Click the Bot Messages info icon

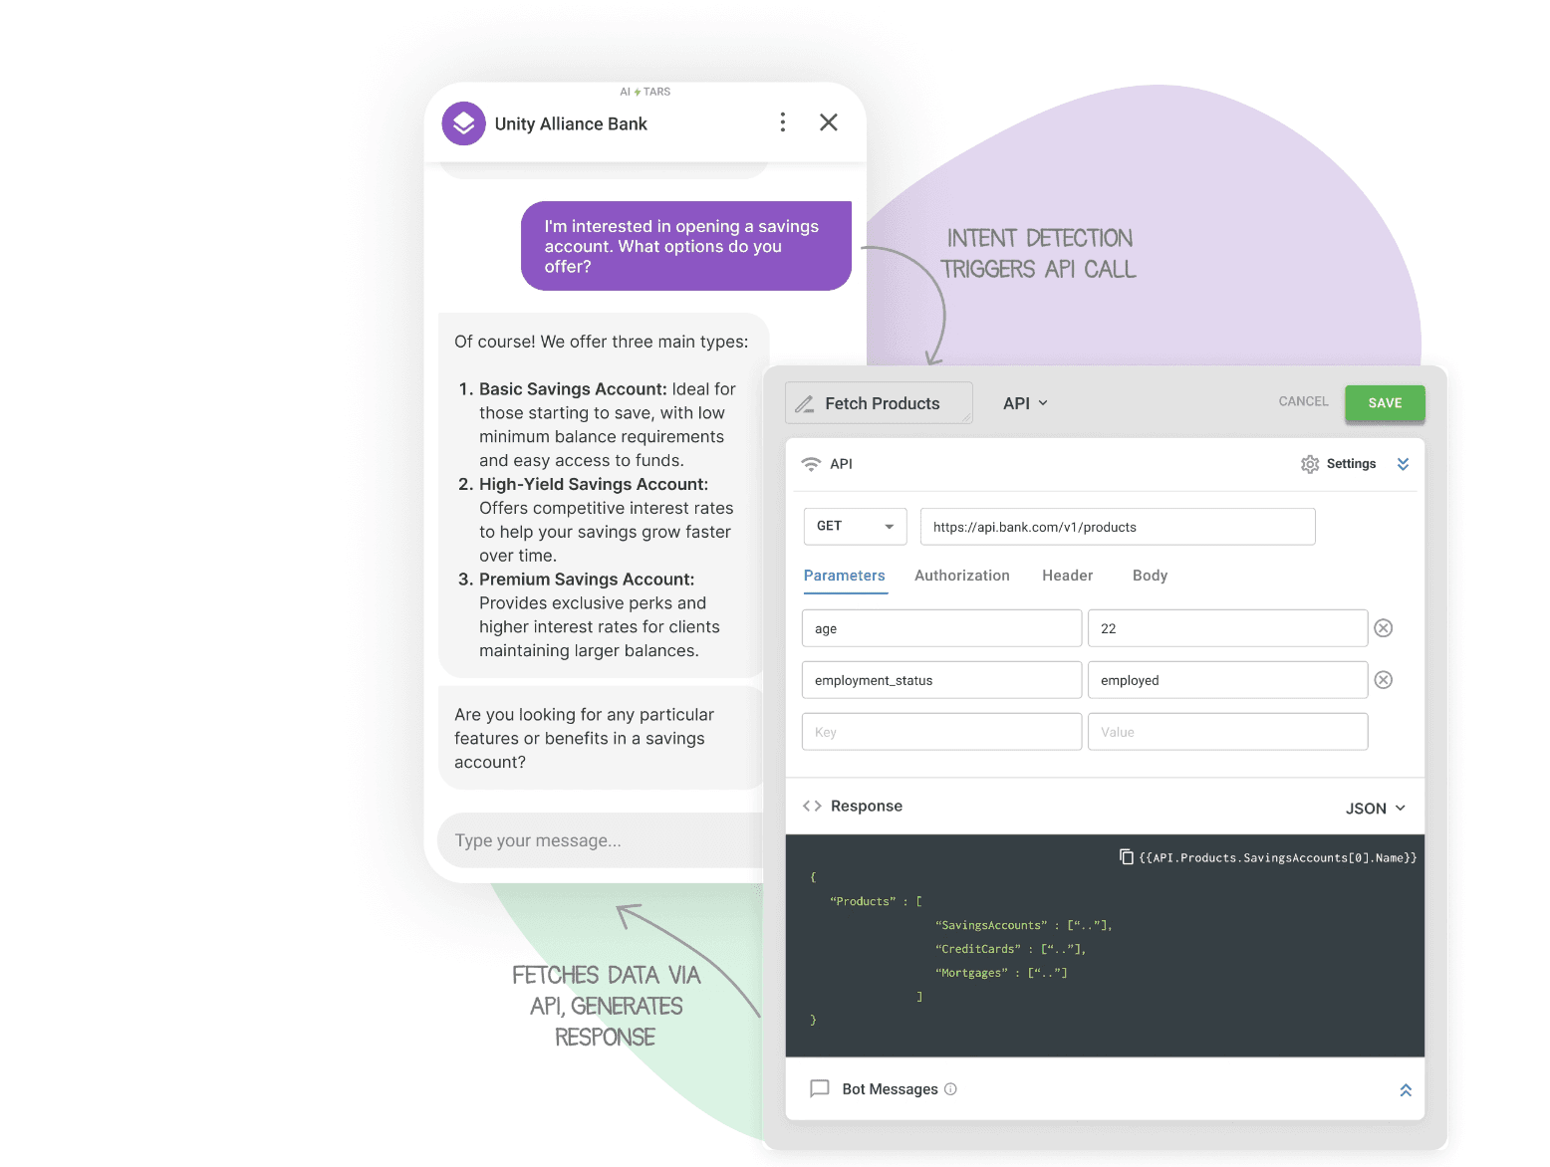[x=950, y=1089]
